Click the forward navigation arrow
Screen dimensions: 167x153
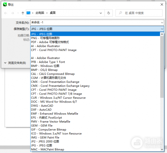pyautogui.click(x=12, y=13)
